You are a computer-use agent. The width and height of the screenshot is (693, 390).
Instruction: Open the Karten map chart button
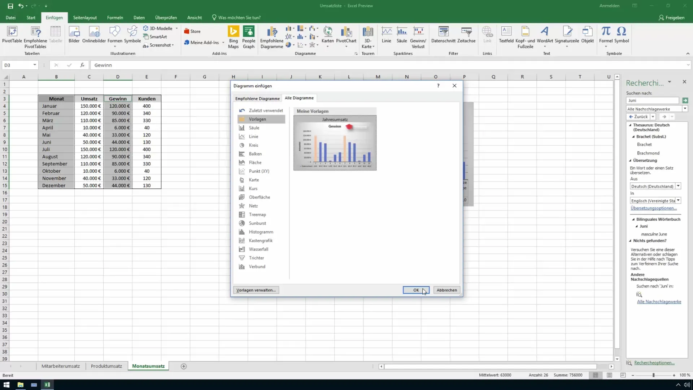point(328,36)
